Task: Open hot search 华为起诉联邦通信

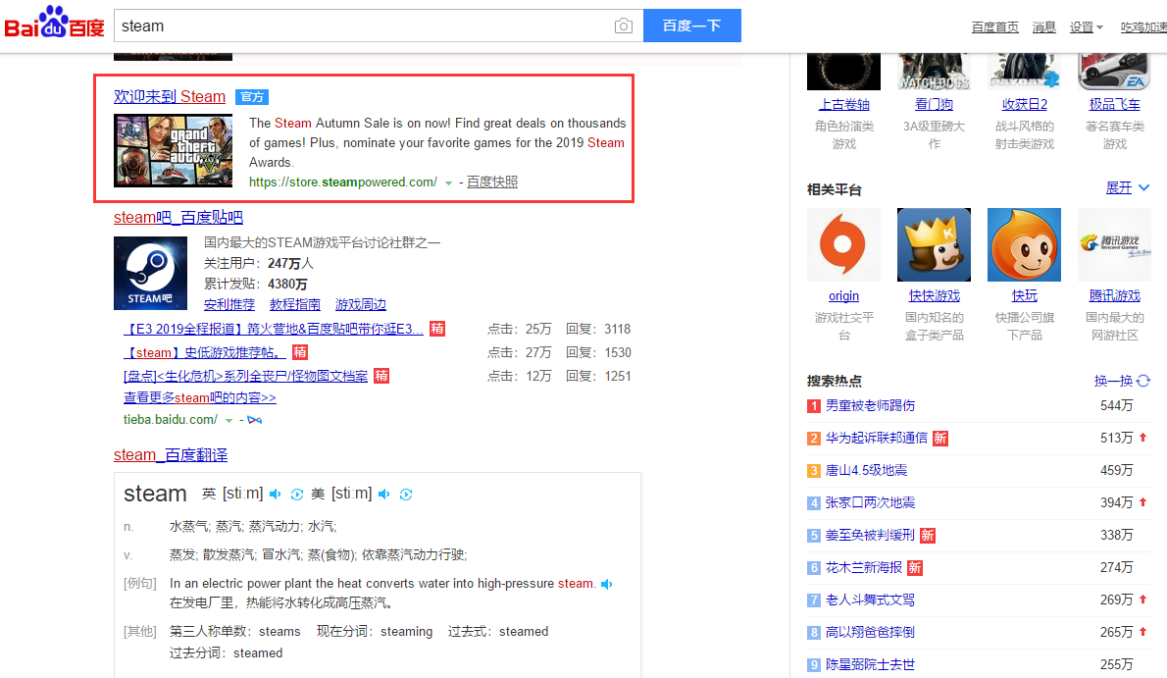Action: click(x=877, y=438)
